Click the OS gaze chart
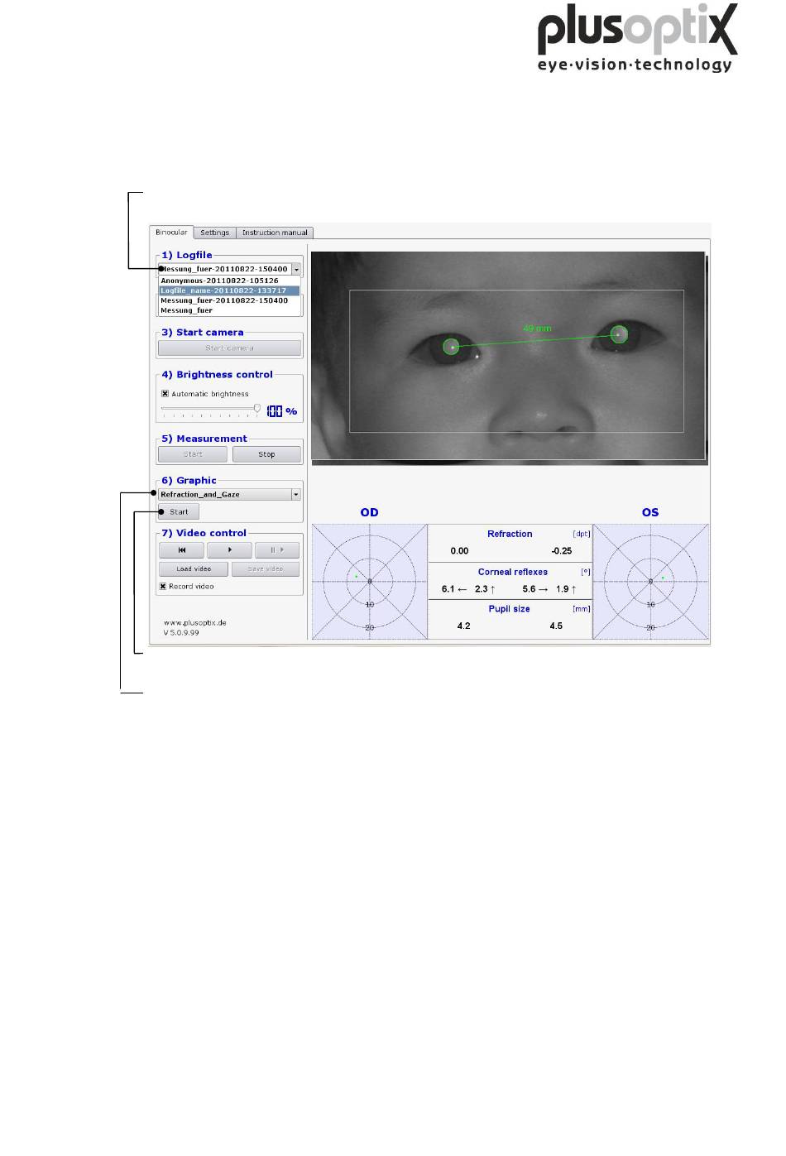Image resolution: width=786 pixels, height=1156 pixels. click(650, 582)
